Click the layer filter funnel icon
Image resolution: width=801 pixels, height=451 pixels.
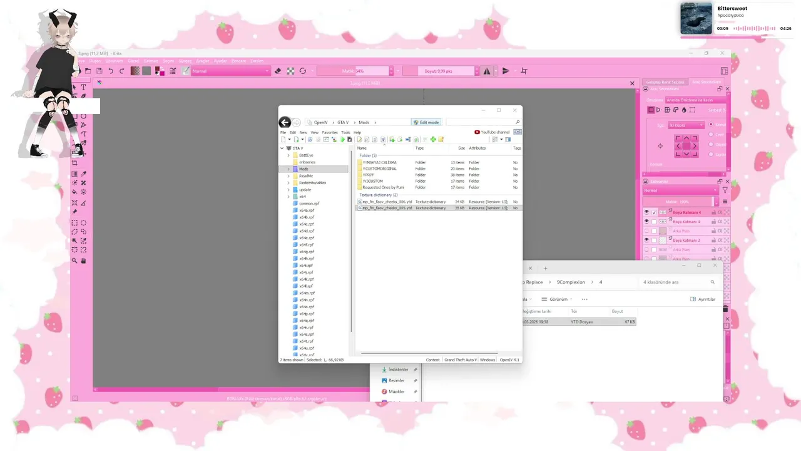(x=725, y=190)
